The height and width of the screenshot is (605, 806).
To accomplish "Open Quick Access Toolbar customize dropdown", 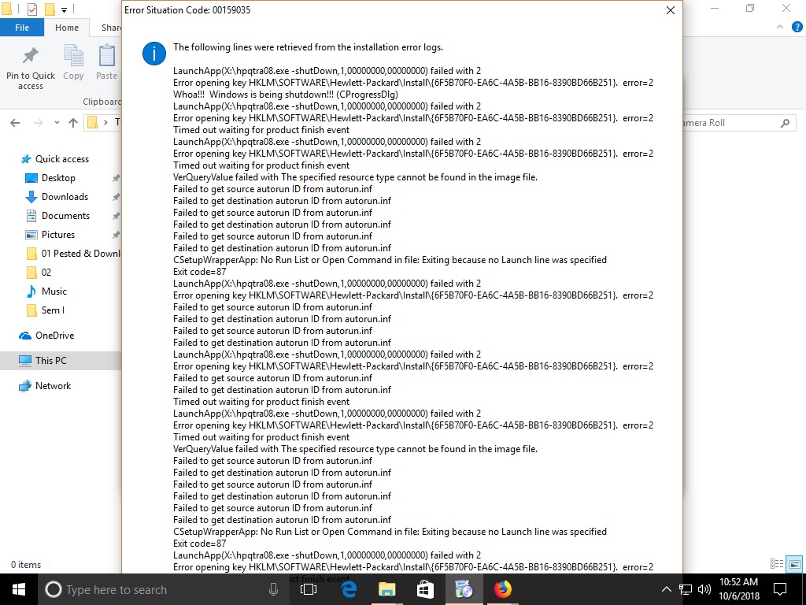I will tap(64, 9).
